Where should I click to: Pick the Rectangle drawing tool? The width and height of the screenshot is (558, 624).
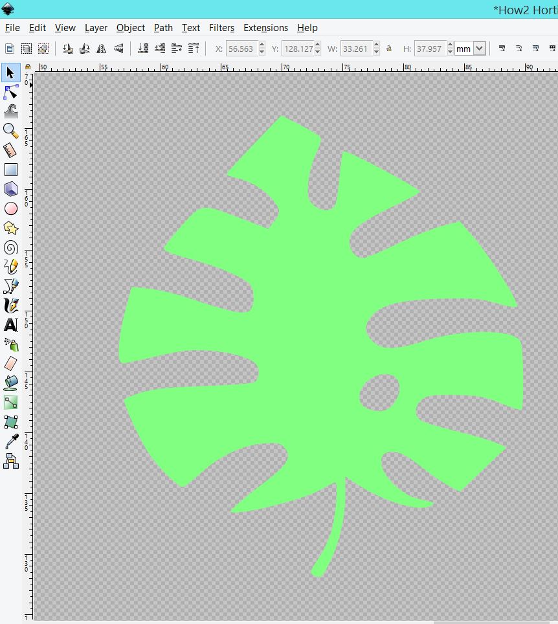click(10, 170)
